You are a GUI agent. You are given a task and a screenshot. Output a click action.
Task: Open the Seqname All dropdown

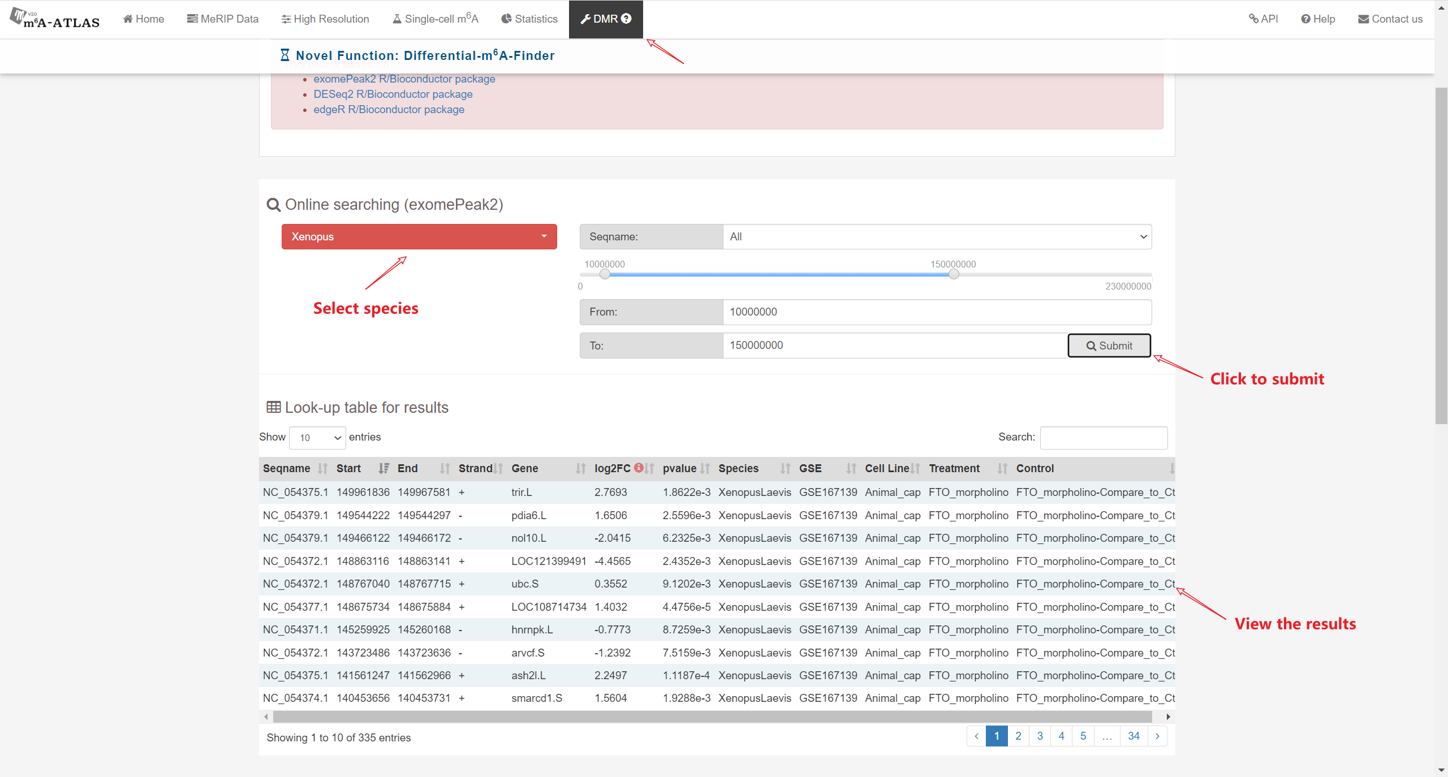click(x=937, y=236)
